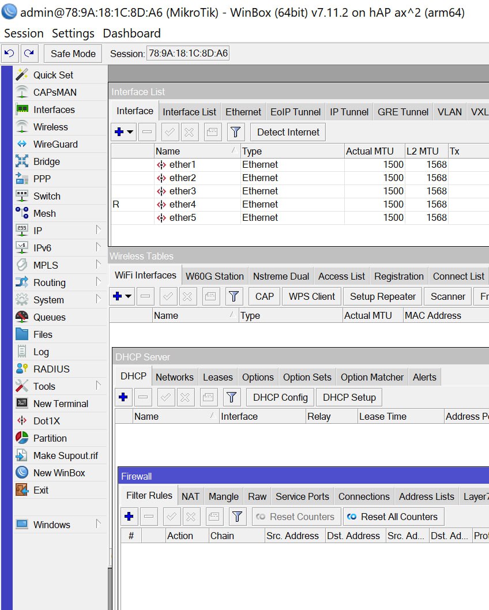
Task: Click comment icon in Interface List toolbar
Action: coord(212,132)
